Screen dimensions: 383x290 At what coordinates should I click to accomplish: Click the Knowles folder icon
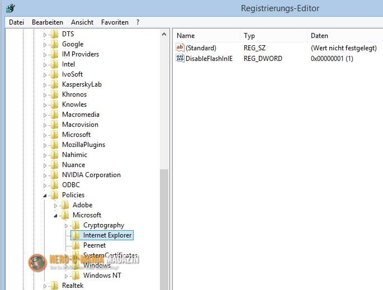click(55, 104)
